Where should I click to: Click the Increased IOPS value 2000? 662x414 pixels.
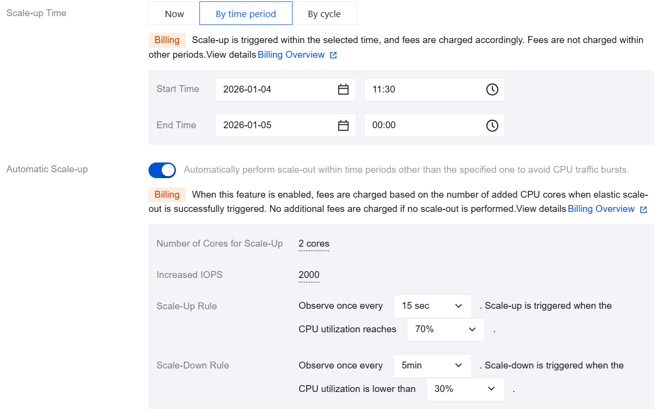309,275
